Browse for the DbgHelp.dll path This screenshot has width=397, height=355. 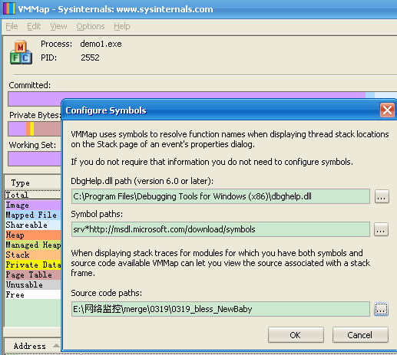pos(382,196)
